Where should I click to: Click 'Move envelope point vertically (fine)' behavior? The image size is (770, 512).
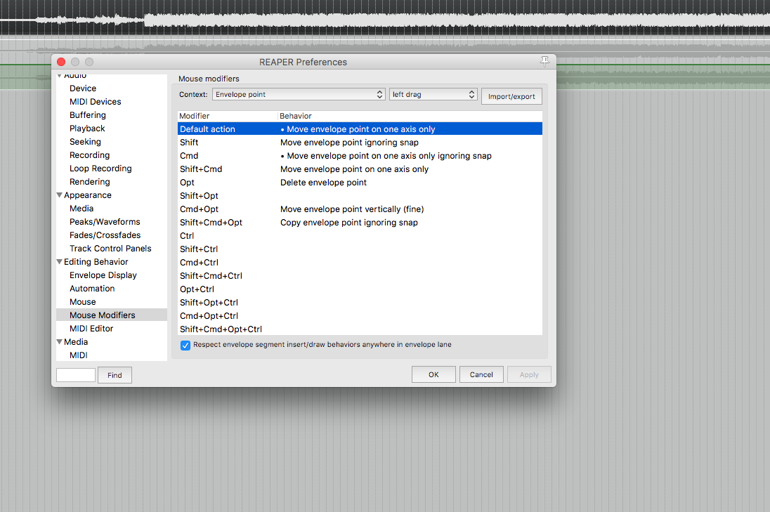(351, 209)
